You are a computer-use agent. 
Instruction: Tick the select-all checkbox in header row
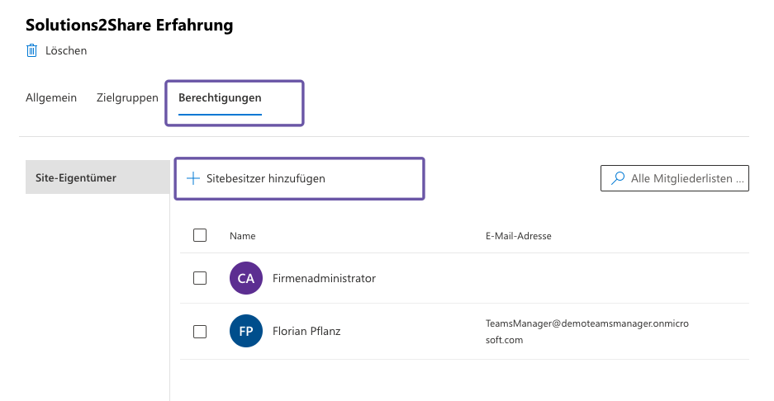200,235
